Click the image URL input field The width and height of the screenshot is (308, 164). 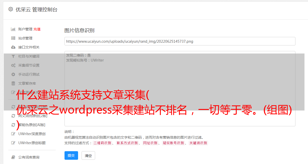point(180,41)
